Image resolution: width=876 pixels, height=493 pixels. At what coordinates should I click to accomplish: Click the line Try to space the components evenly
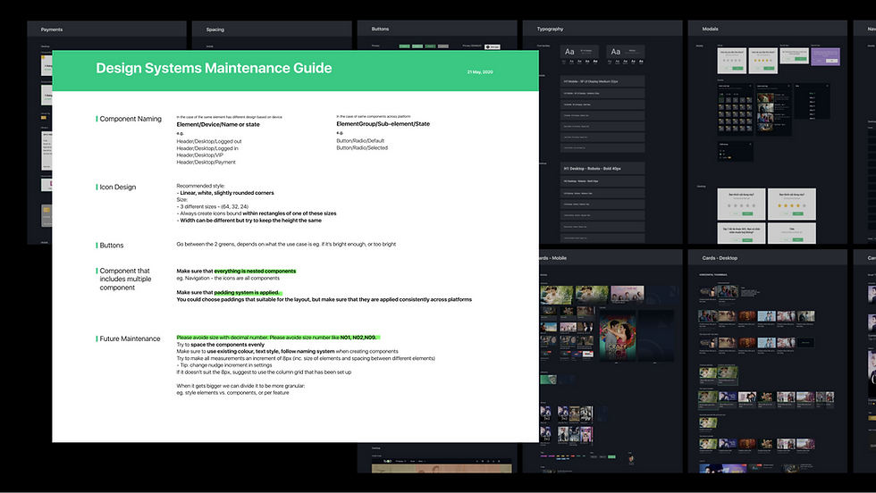(x=220, y=345)
